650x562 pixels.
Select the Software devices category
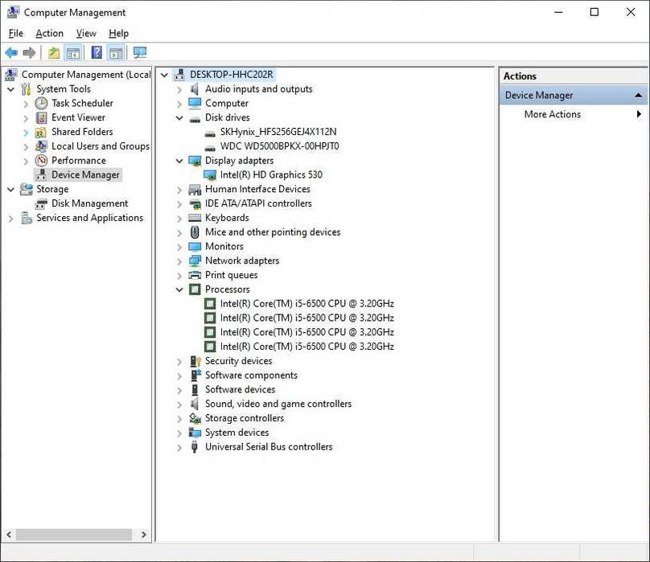click(240, 390)
